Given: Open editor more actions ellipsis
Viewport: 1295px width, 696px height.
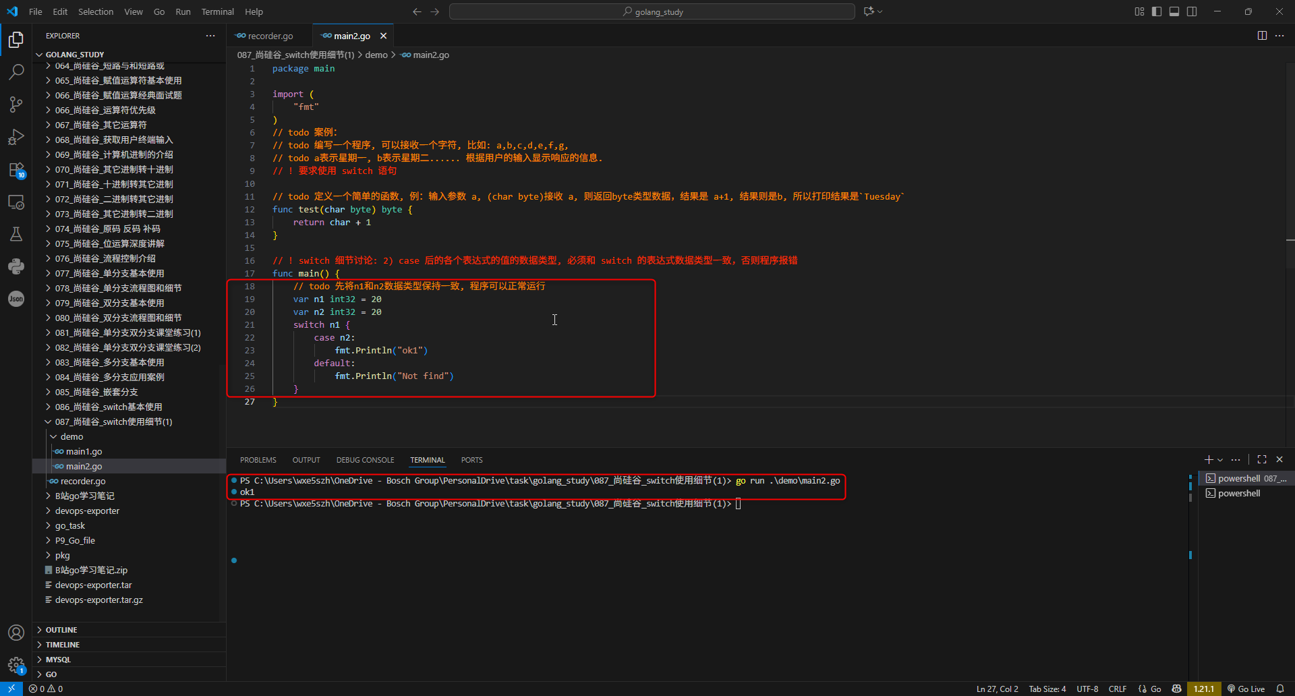Looking at the screenshot, I should [x=1279, y=36].
